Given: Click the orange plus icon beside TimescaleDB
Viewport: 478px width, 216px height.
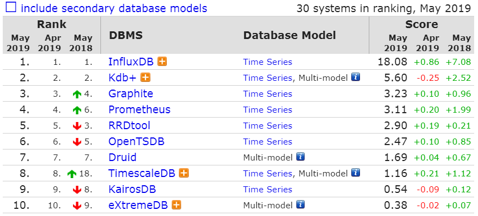Looking at the screenshot, I should 184,173.
